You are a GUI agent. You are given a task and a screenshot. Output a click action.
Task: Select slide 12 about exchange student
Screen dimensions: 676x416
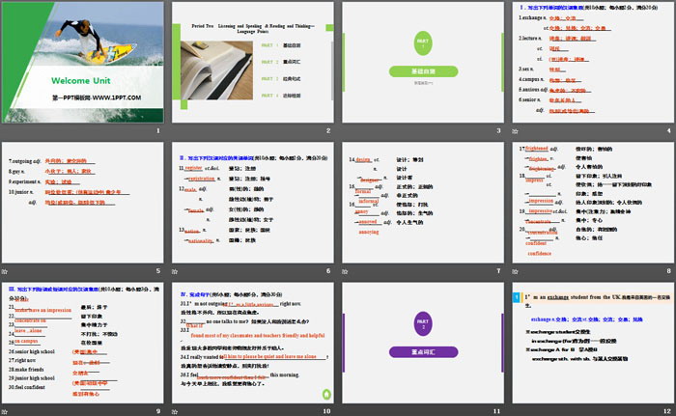[x=590, y=343]
